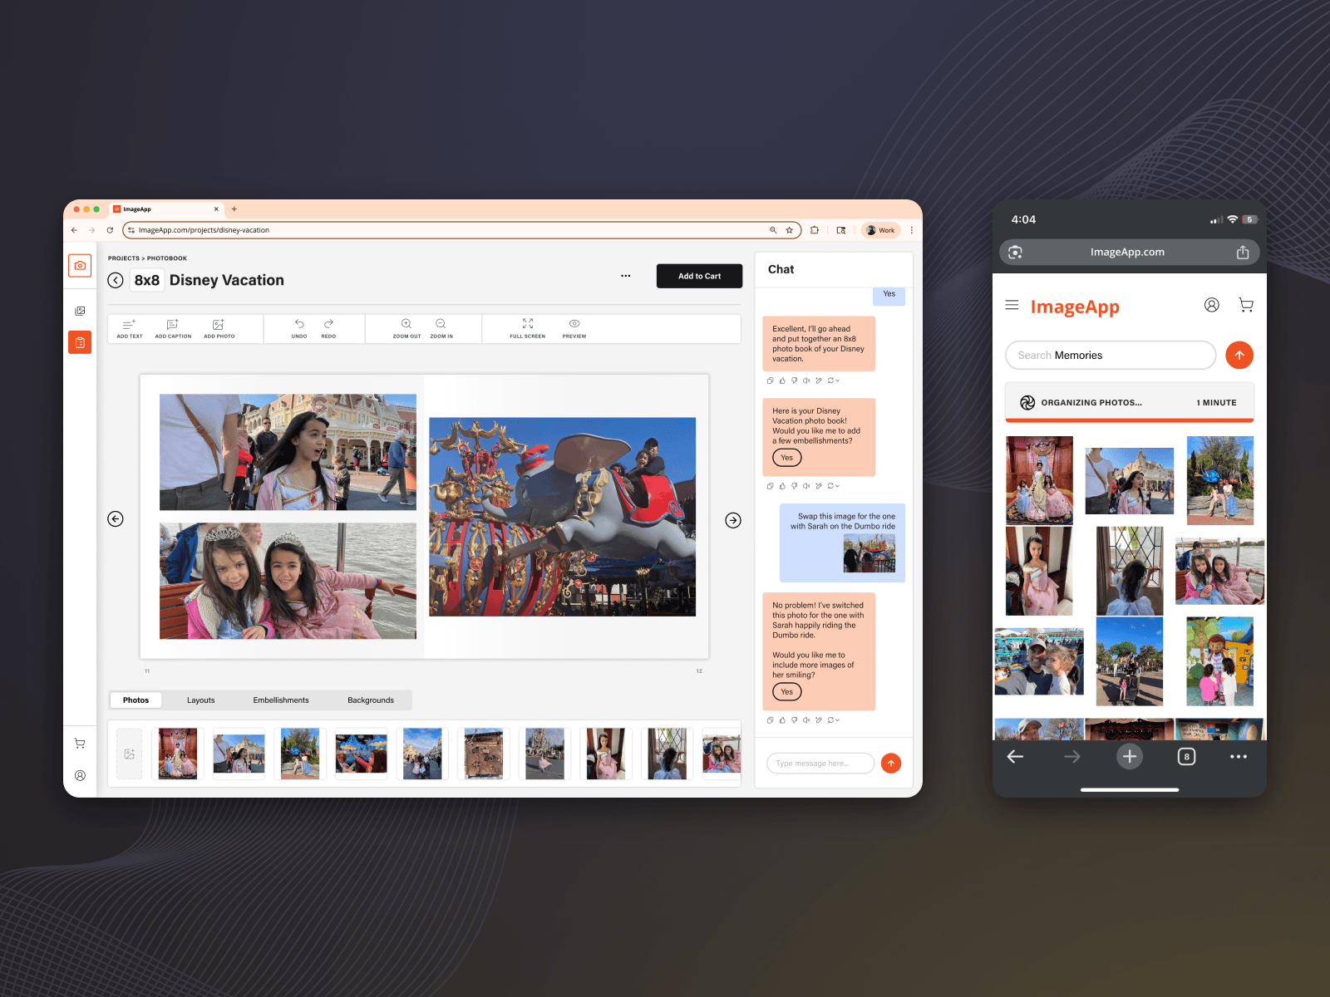Open the Embellishments tab
Image resolution: width=1330 pixels, height=997 pixels.
click(281, 700)
